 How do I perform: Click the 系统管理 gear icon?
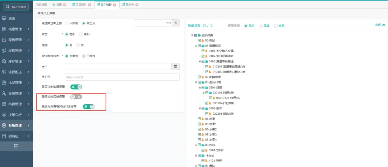click(4, 126)
